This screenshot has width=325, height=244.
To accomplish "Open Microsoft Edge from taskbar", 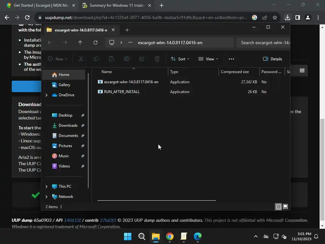I will tap(197, 236).
